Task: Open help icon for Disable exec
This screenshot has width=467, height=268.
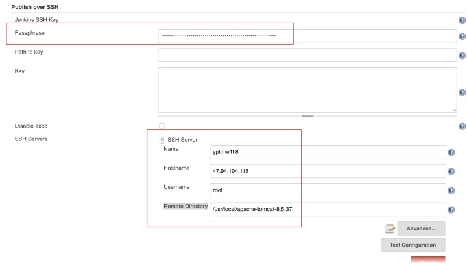Action: 462,127
